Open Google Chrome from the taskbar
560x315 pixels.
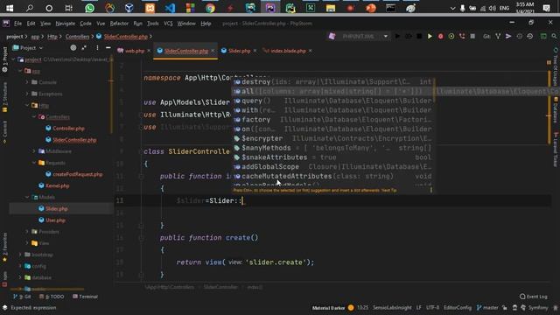tap(210, 8)
